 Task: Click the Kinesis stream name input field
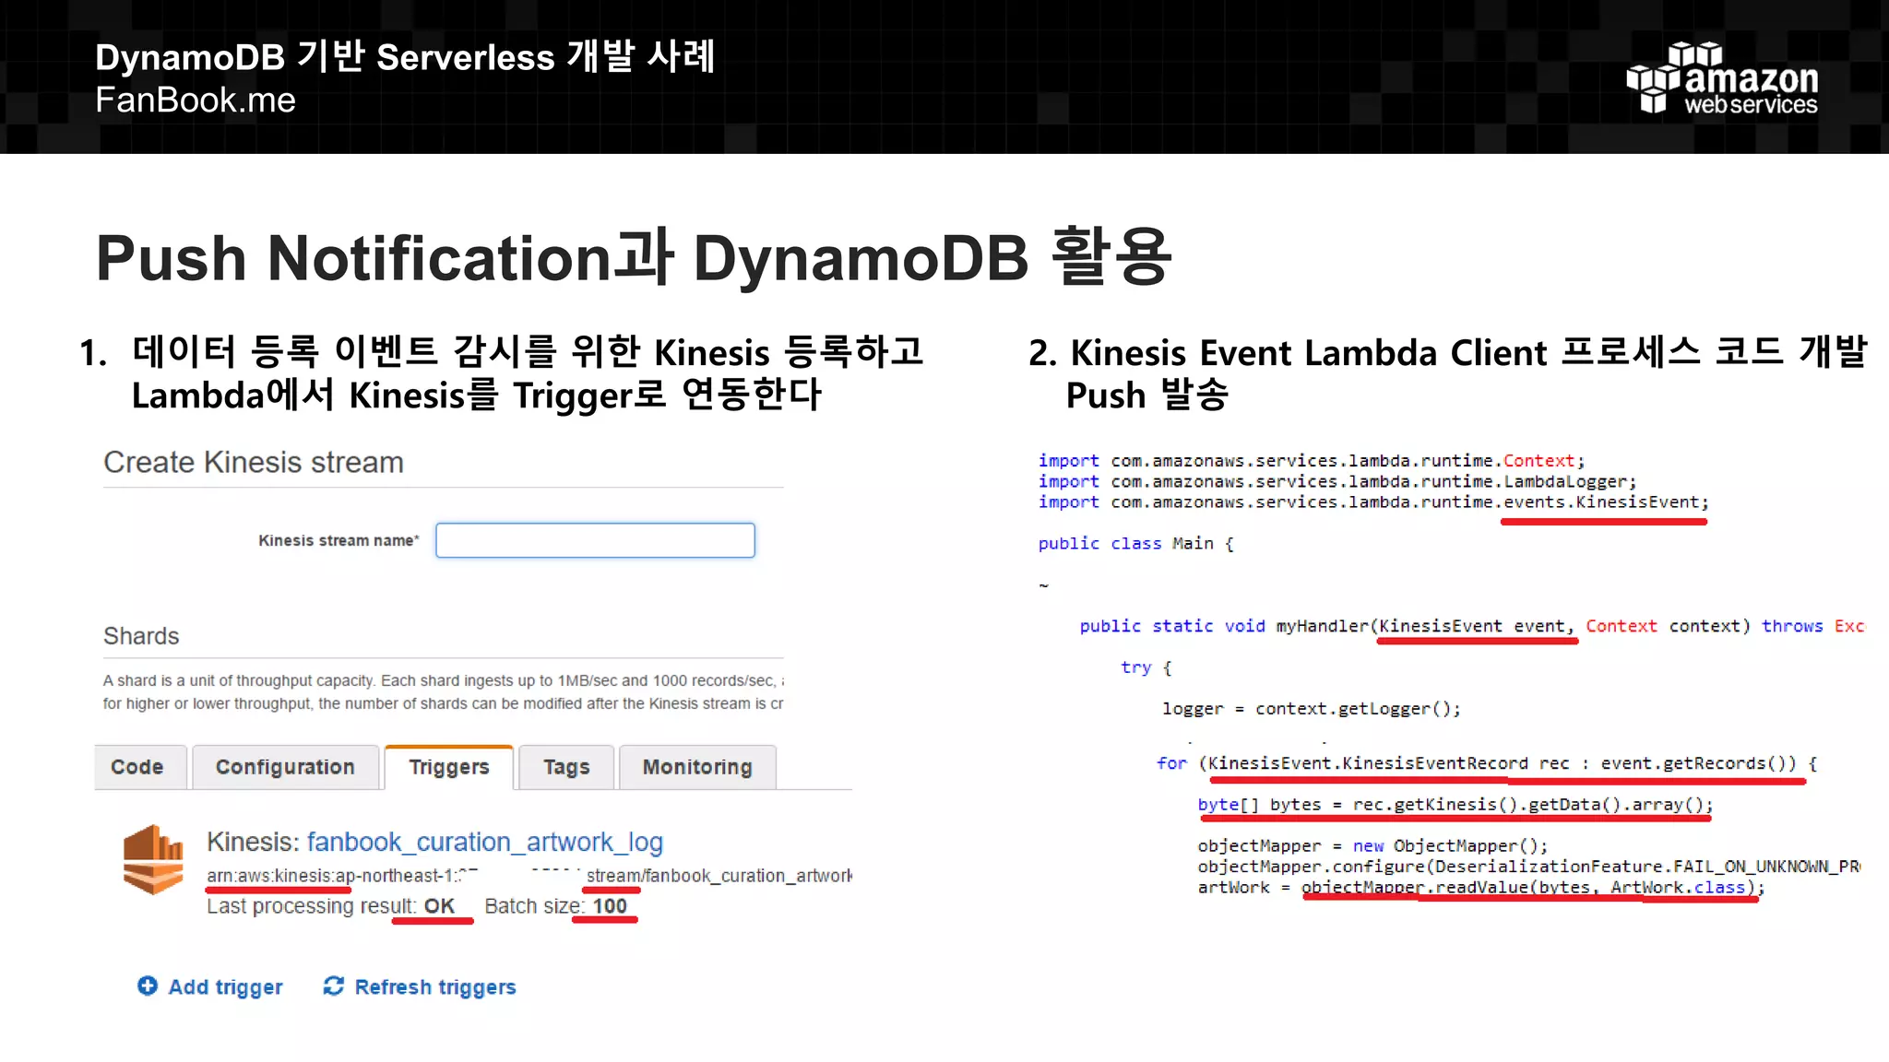pyautogui.click(x=595, y=540)
